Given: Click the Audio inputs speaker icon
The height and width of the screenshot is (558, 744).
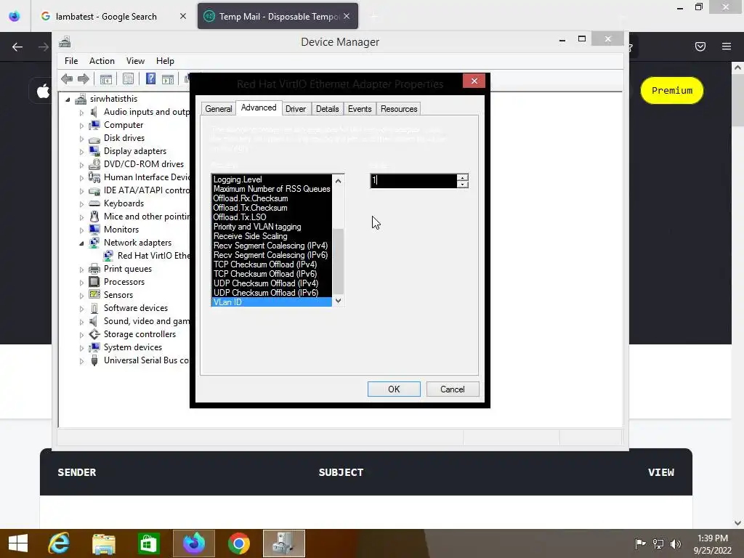Looking at the screenshot, I should tap(94, 112).
